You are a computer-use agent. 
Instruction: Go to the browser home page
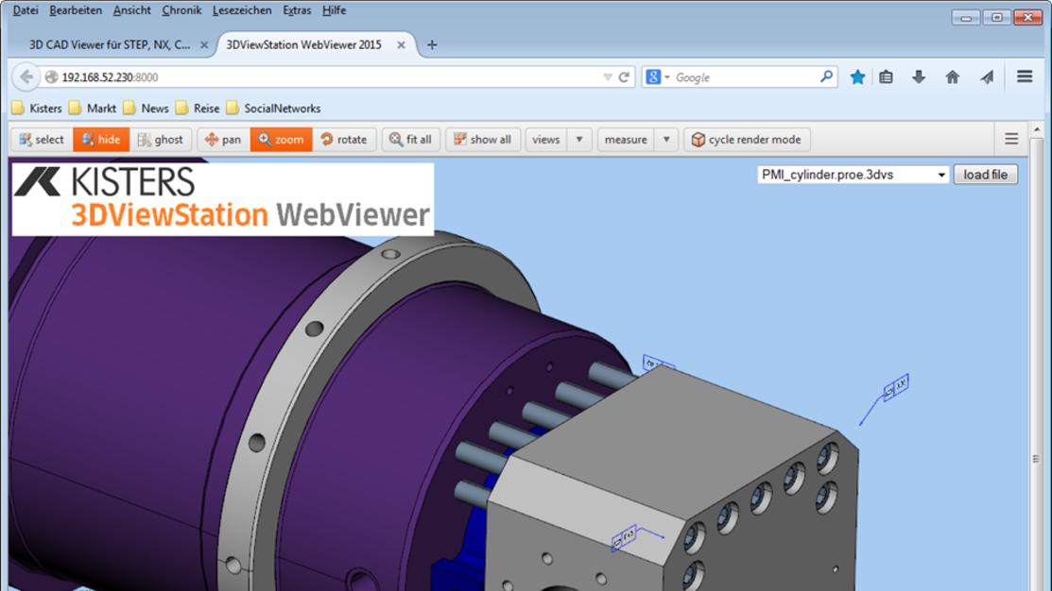952,77
